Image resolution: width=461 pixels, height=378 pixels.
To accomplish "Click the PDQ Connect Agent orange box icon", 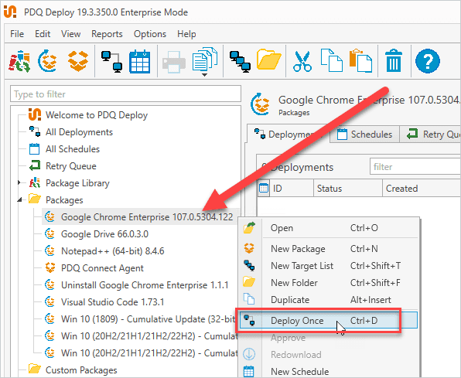I will tap(50, 267).
